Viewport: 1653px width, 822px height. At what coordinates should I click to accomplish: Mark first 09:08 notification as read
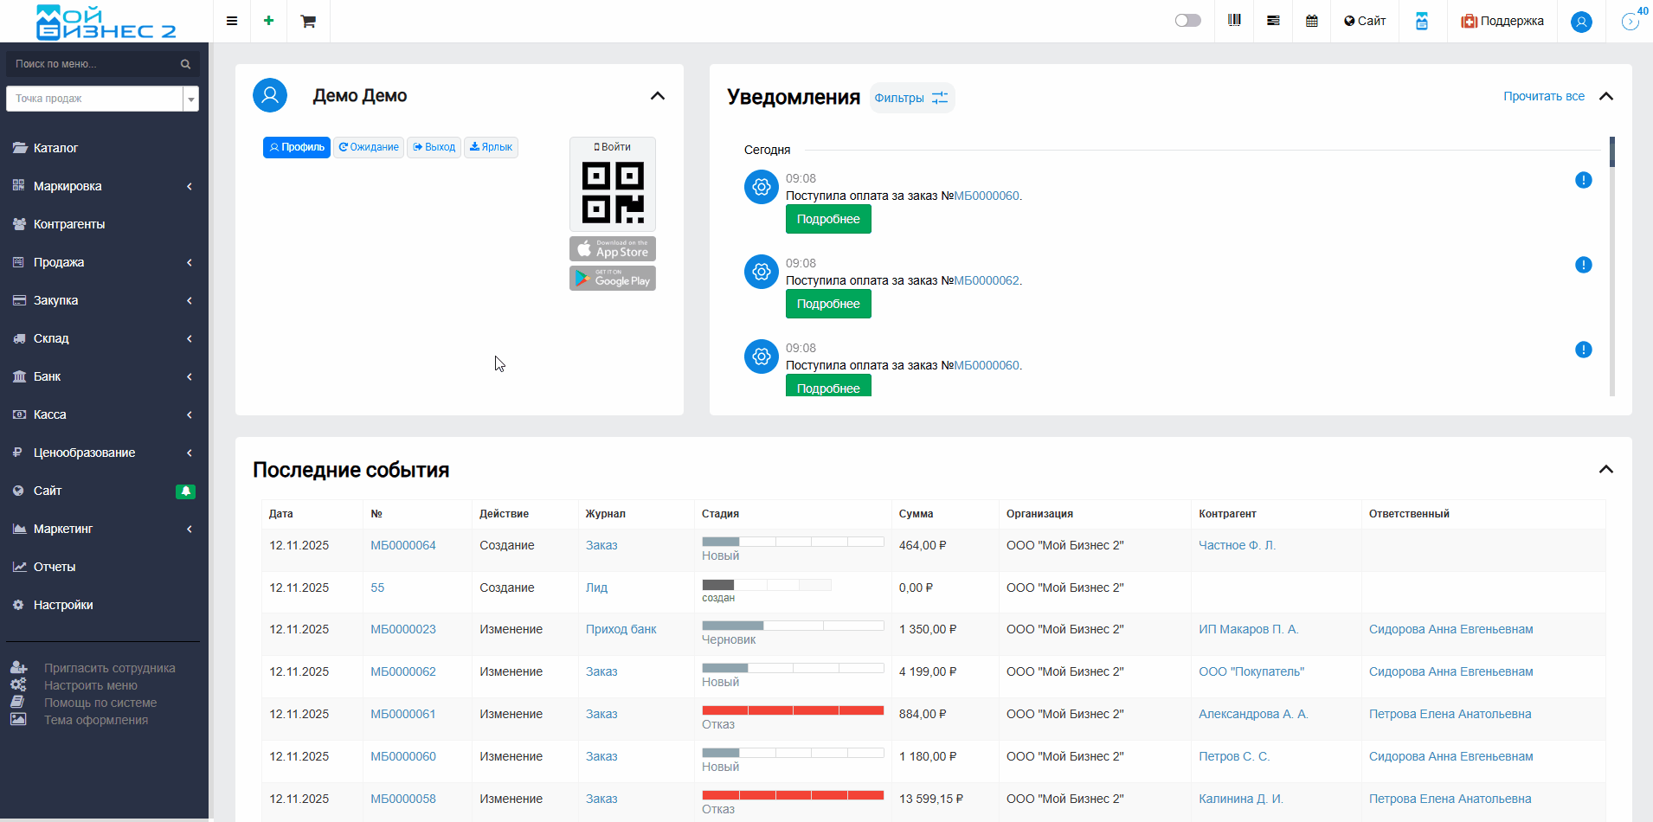(x=1583, y=180)
